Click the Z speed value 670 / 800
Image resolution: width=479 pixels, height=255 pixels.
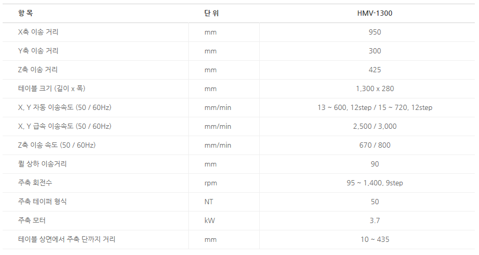coord(375,145)
